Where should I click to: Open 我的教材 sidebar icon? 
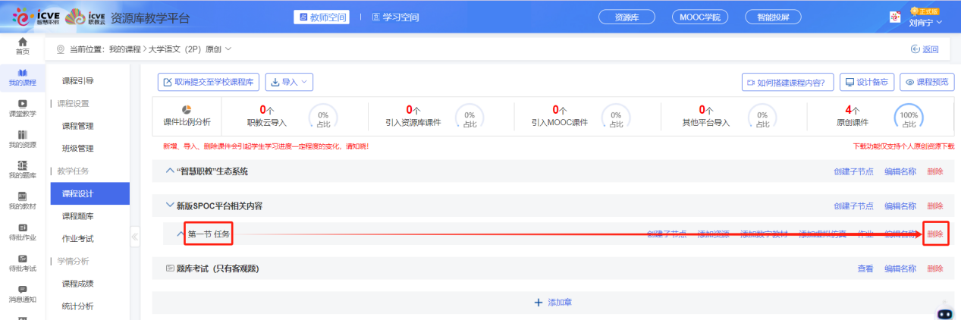(x=23, y=197)
